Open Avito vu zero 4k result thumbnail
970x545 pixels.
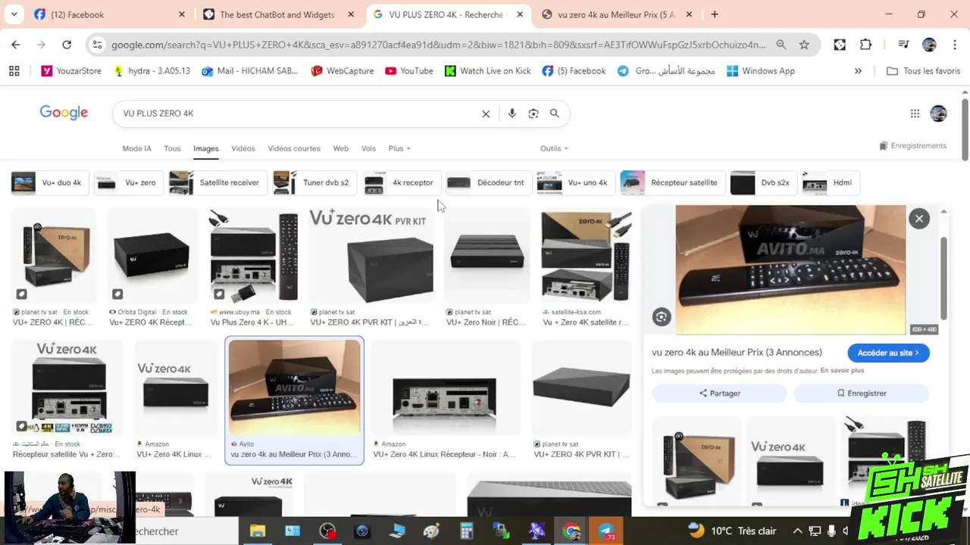295,388
